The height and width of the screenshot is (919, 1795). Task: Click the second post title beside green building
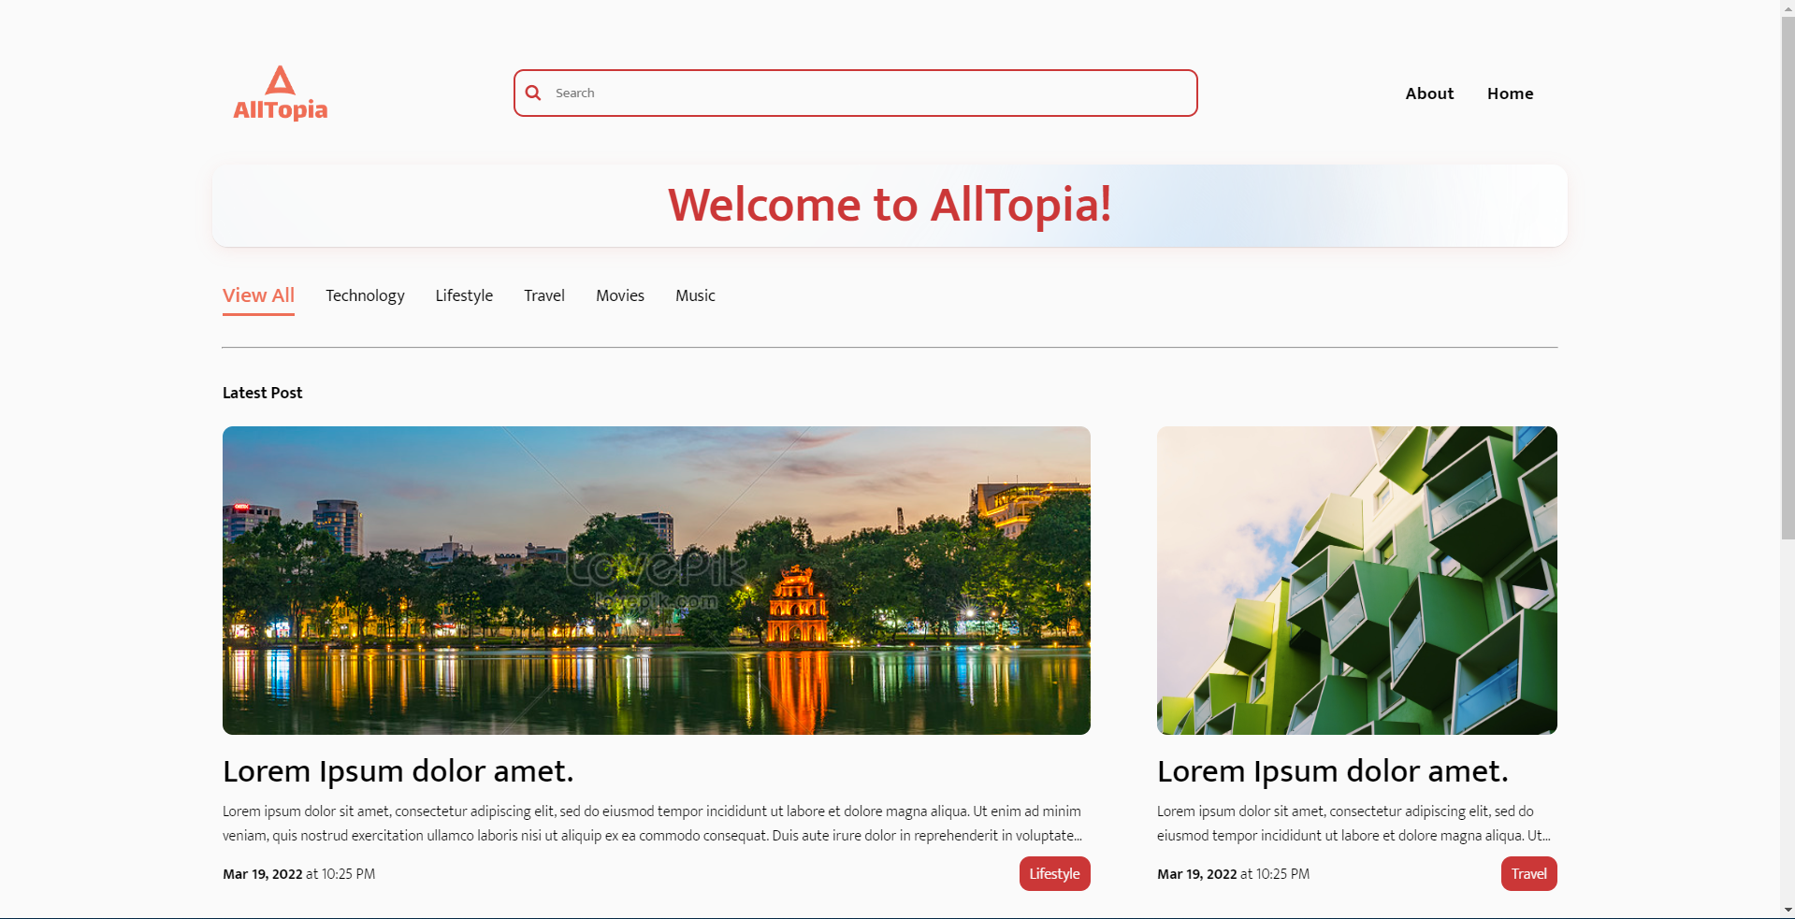click(1333, 771)
